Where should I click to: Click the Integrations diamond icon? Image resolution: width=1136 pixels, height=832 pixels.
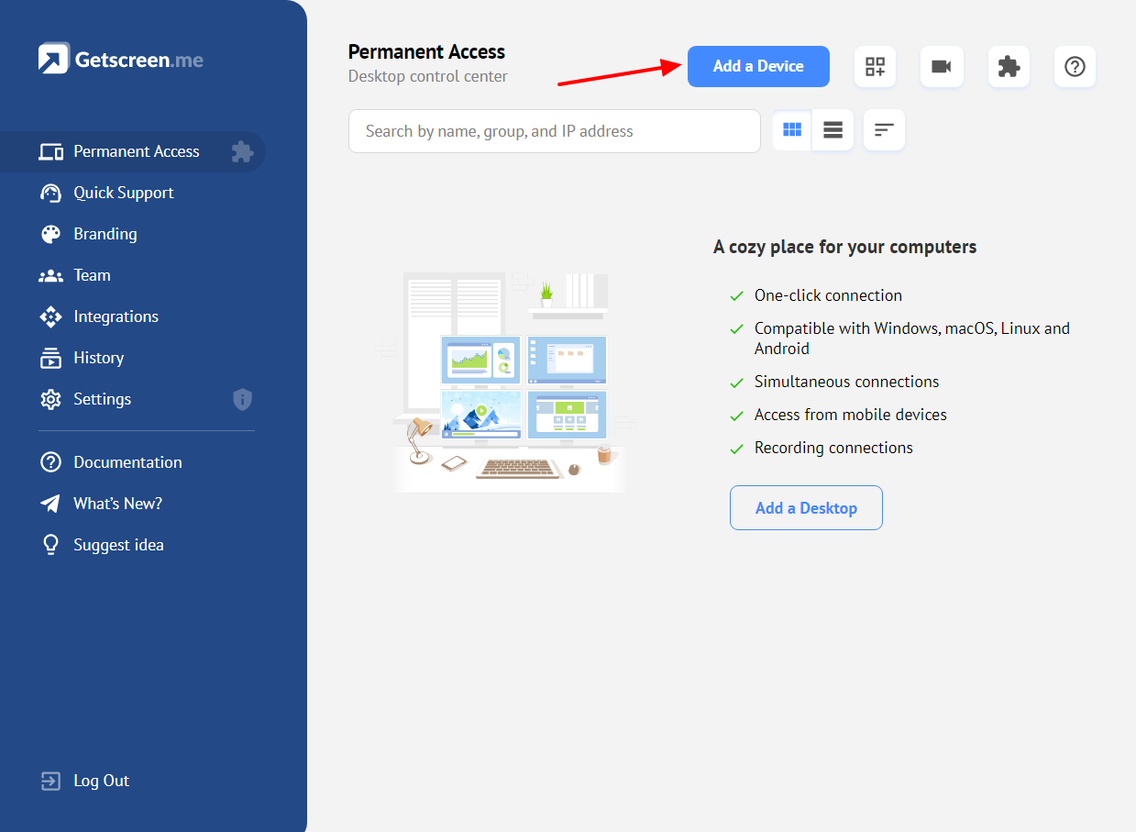50,316
